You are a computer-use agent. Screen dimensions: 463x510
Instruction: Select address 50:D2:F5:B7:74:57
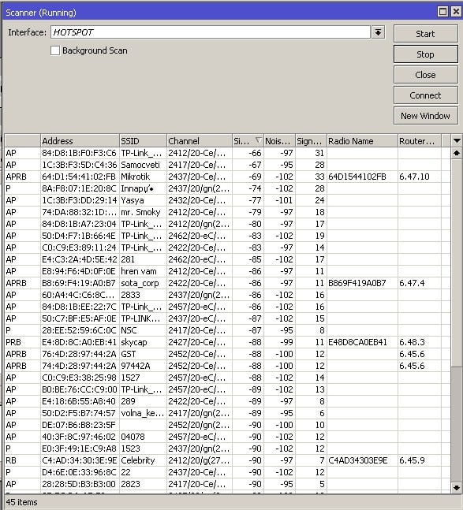[79, 413]
